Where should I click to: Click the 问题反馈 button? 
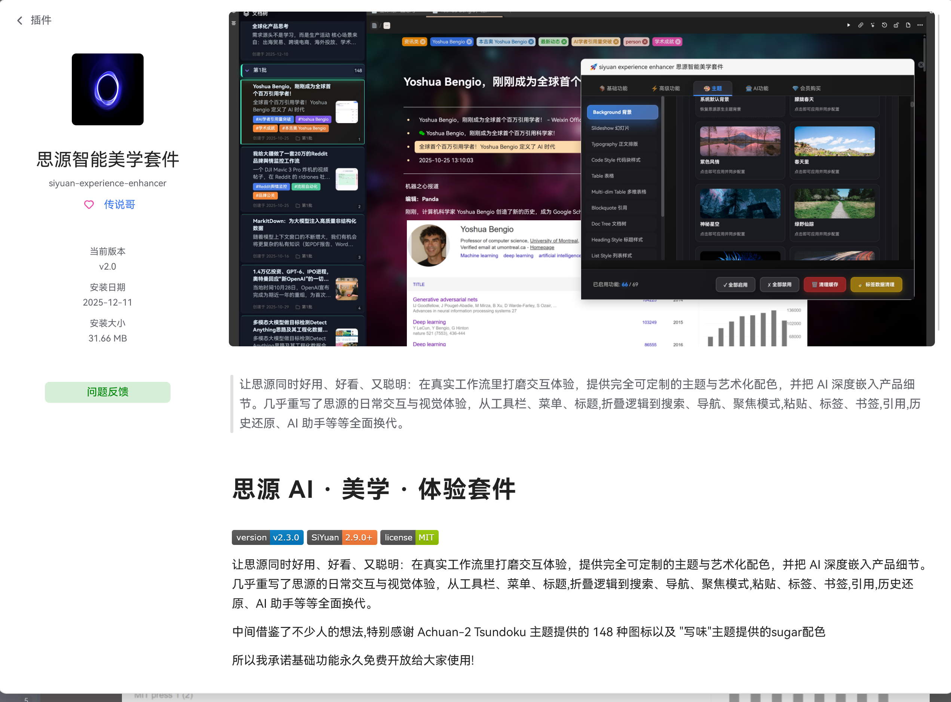point(107,392)
